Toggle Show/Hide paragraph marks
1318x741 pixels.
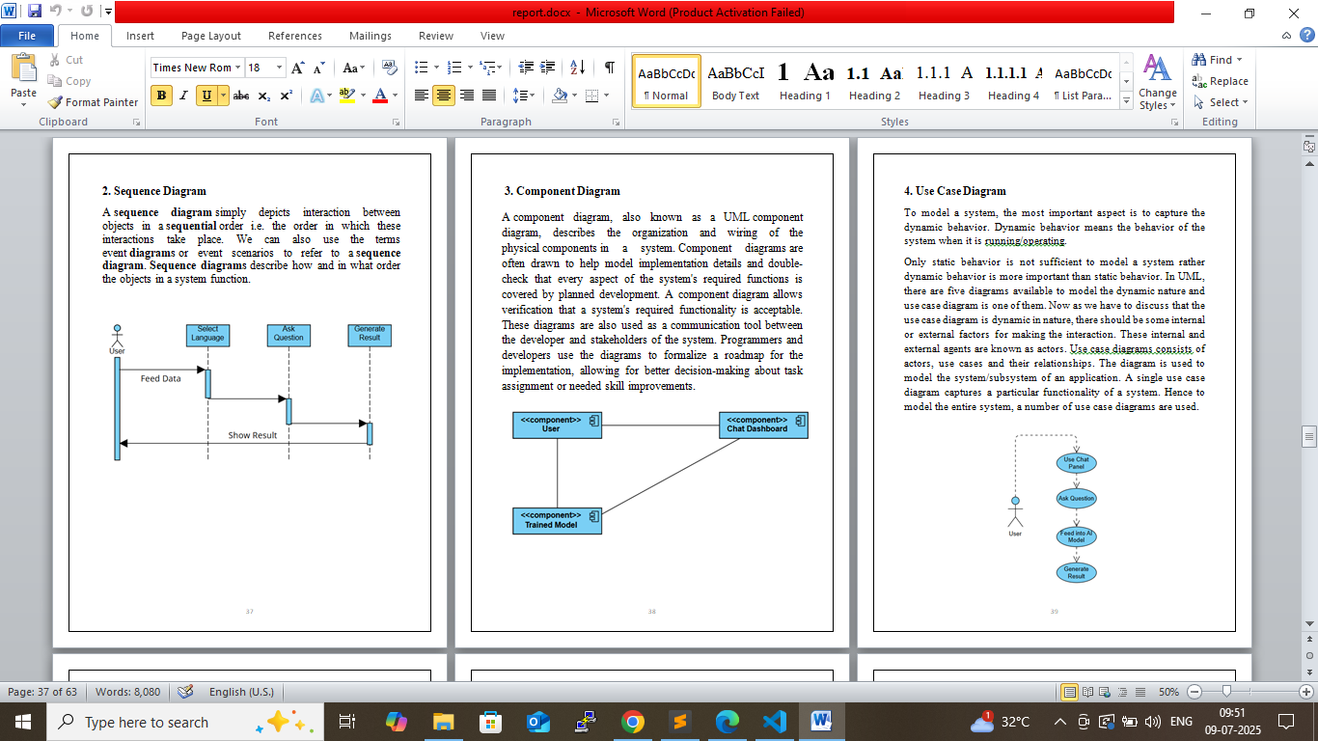[x=610, y=68]
